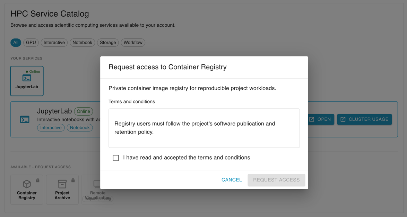Click the external link icon on Open button
This screenshot has height=217, width=407.
[312, 119]
